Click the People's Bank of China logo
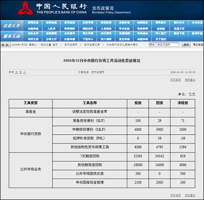Viewport: 204px width, 200px height. click(25, 9)
